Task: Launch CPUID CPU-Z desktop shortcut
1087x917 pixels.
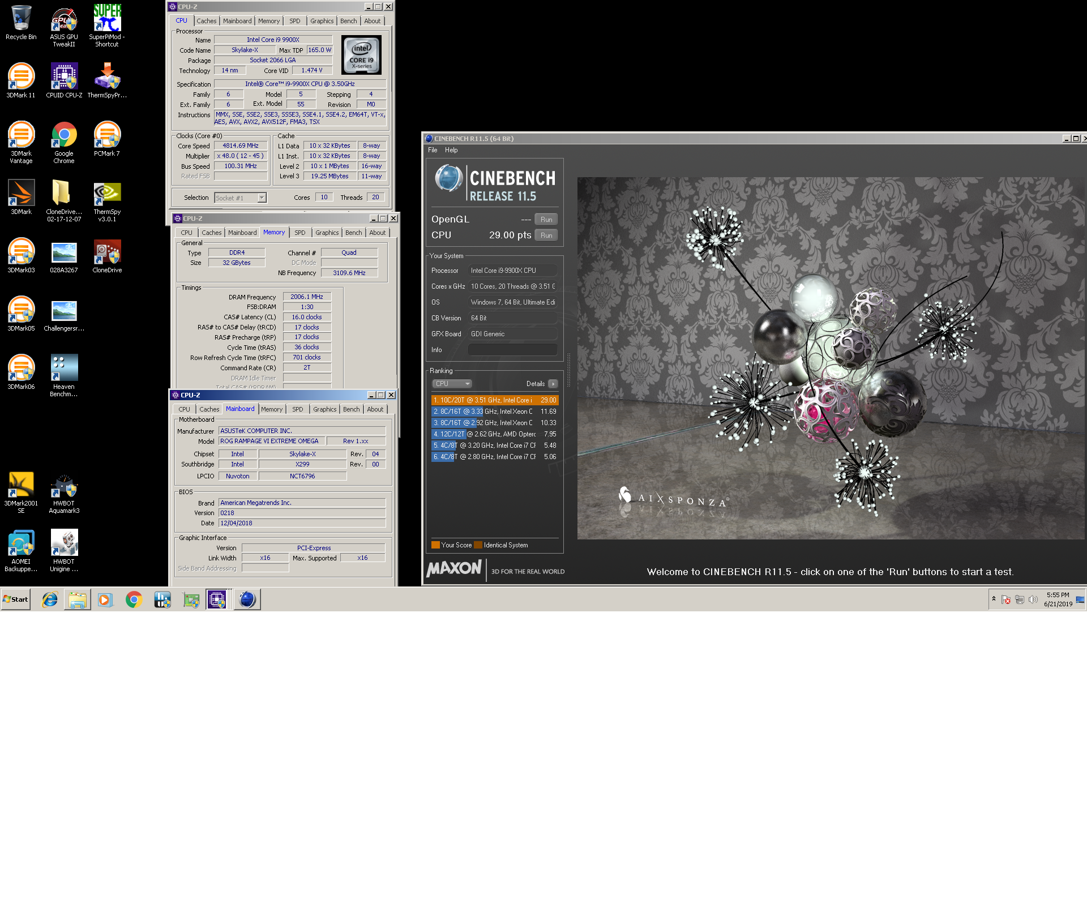Action: pyautogui.click(x=64, y=81)
